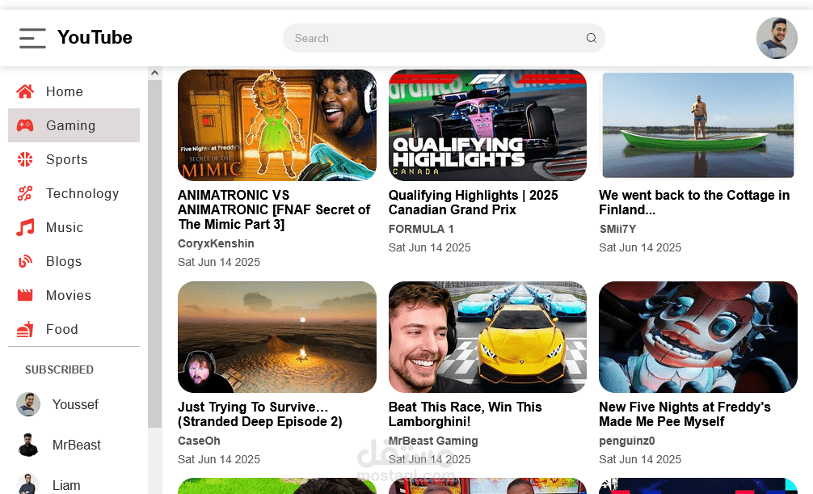Click title Just Trying To Survive
Viewport: 813px width, 494px height.
click(259, 414)
